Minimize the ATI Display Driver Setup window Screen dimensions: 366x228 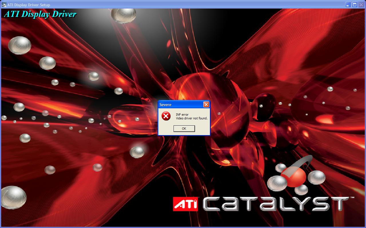pos(348,5)
